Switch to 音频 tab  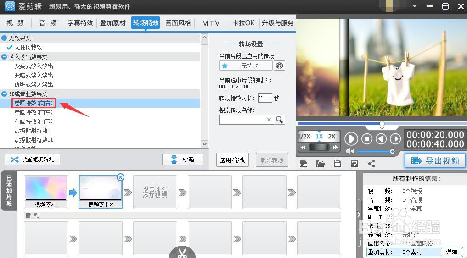coord(48,23)
